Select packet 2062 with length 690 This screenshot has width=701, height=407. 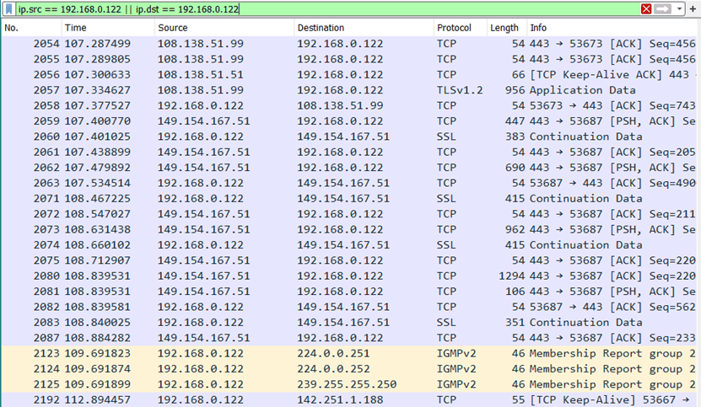[x=351, y=168]
